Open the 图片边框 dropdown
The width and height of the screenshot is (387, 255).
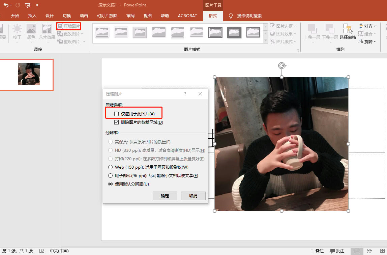coord(283,26)
